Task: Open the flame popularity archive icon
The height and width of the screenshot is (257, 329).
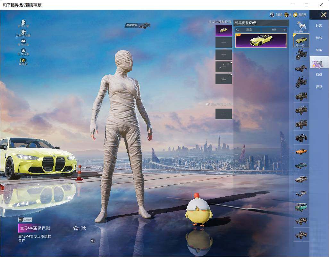Action: pyautogui.click(x=23, y=52)
